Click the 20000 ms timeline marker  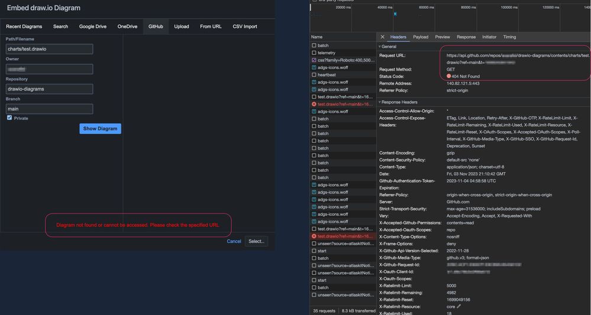coord(343,7)
